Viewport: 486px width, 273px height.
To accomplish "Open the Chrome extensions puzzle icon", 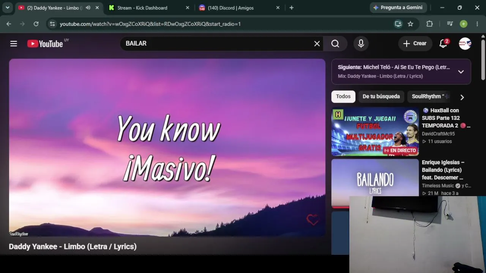I will (429, 24).
